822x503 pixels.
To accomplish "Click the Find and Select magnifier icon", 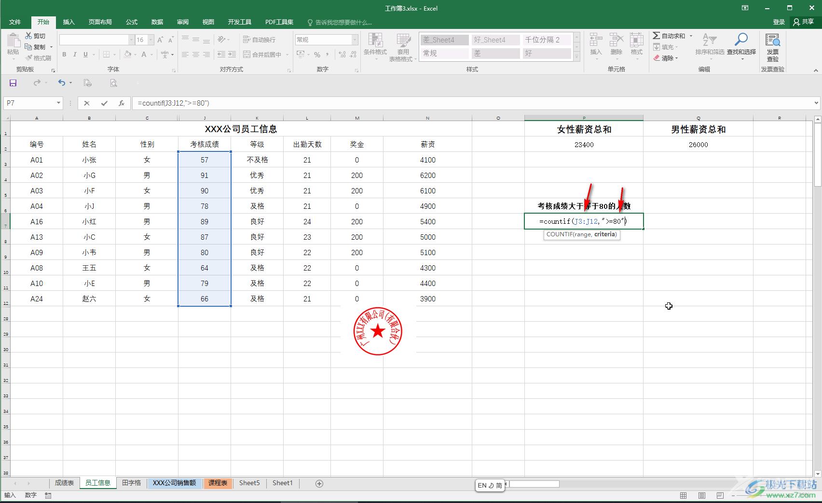I will [x=741, y=40].
